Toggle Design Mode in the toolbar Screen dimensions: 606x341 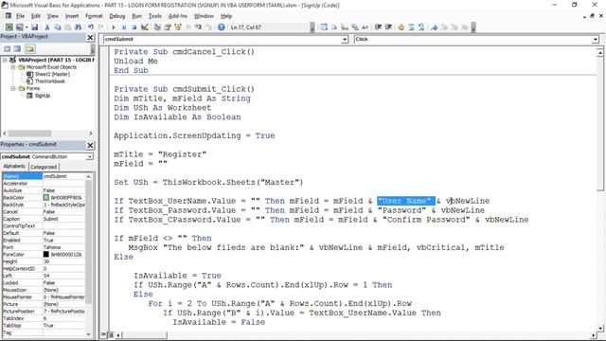145,27
